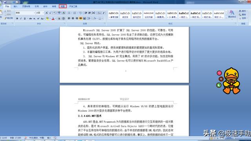The width and height of the screenshot is (251, 141).
Task: Click the Bullets list icon
Action: [69, 13]
